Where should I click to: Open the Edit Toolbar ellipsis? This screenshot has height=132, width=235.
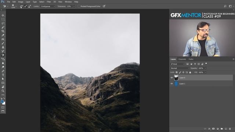(x=3, y=95)
